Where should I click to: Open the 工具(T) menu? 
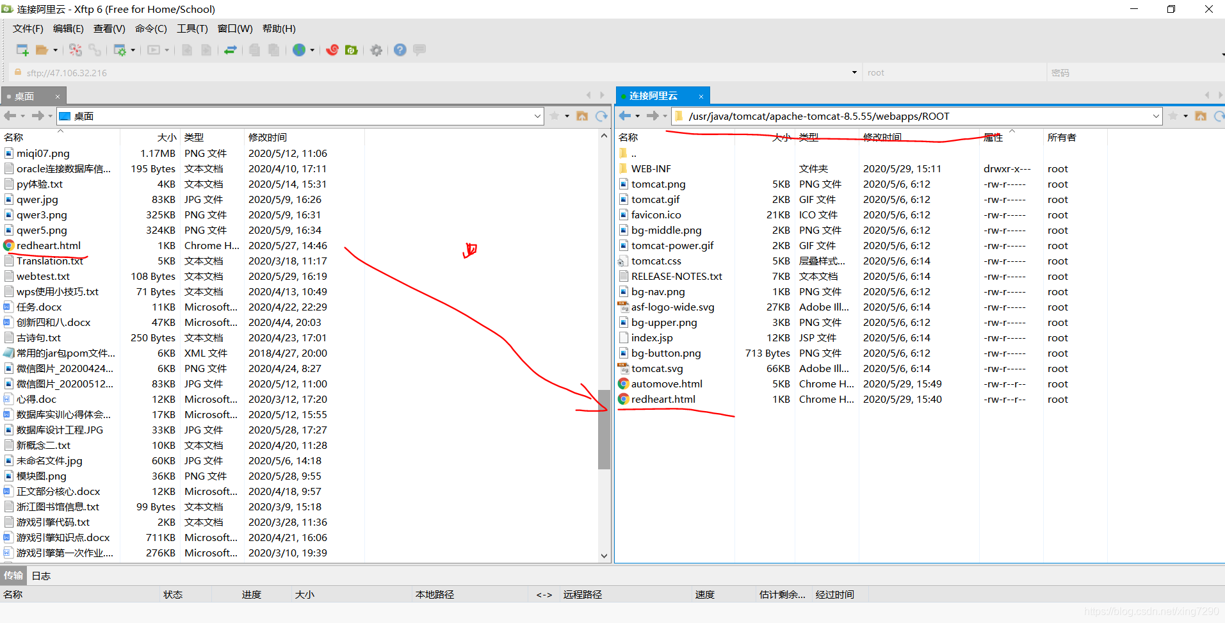(x=192, y=29)
